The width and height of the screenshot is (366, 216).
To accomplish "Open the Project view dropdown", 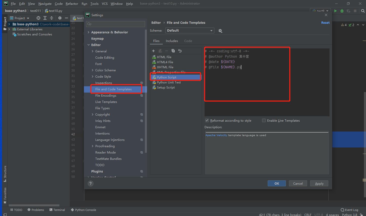I will coord(20,18).
